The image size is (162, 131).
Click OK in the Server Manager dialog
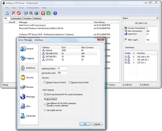pos(85,124)
